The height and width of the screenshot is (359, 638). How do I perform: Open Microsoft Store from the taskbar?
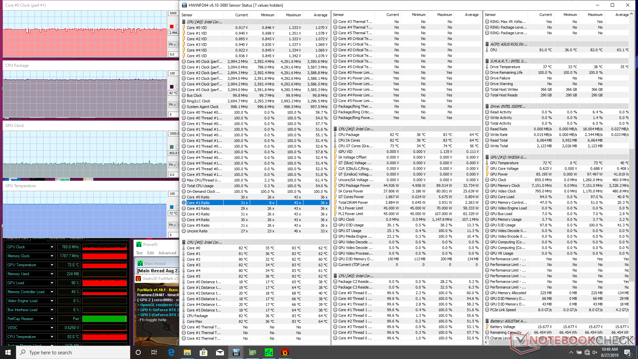[x=203, y=352]
